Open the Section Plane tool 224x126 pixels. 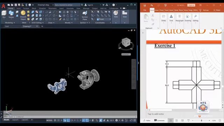(85, 15)
